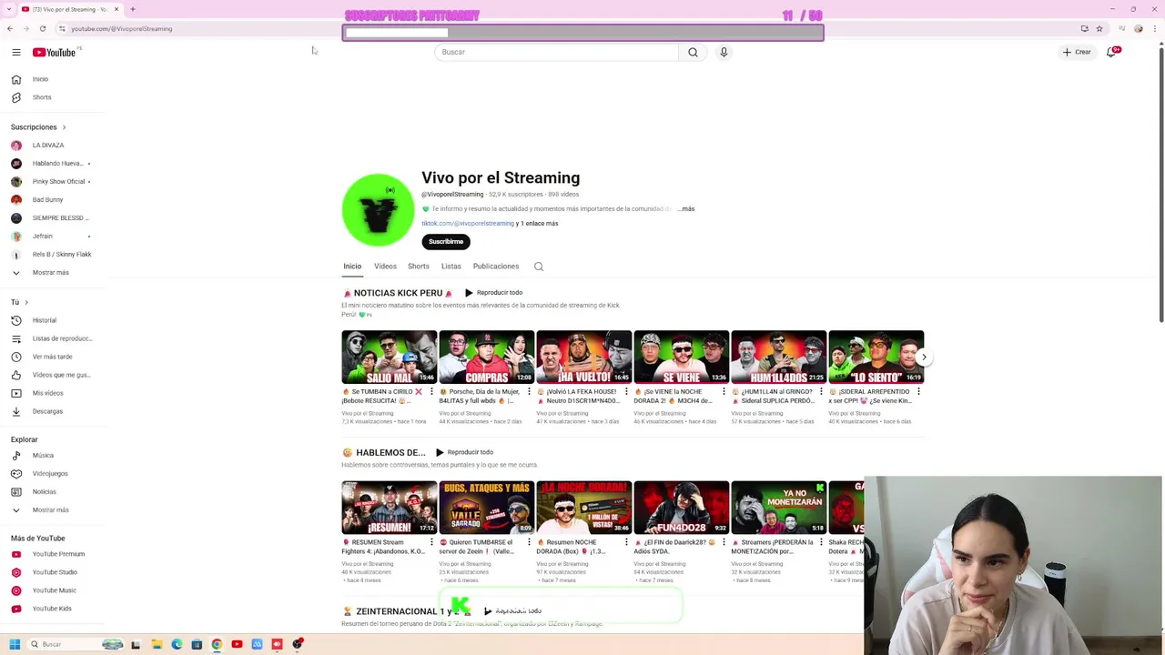Screen dimensions: 1165x655
Task: Expand channel description with ...más
Action: [686, 209]
